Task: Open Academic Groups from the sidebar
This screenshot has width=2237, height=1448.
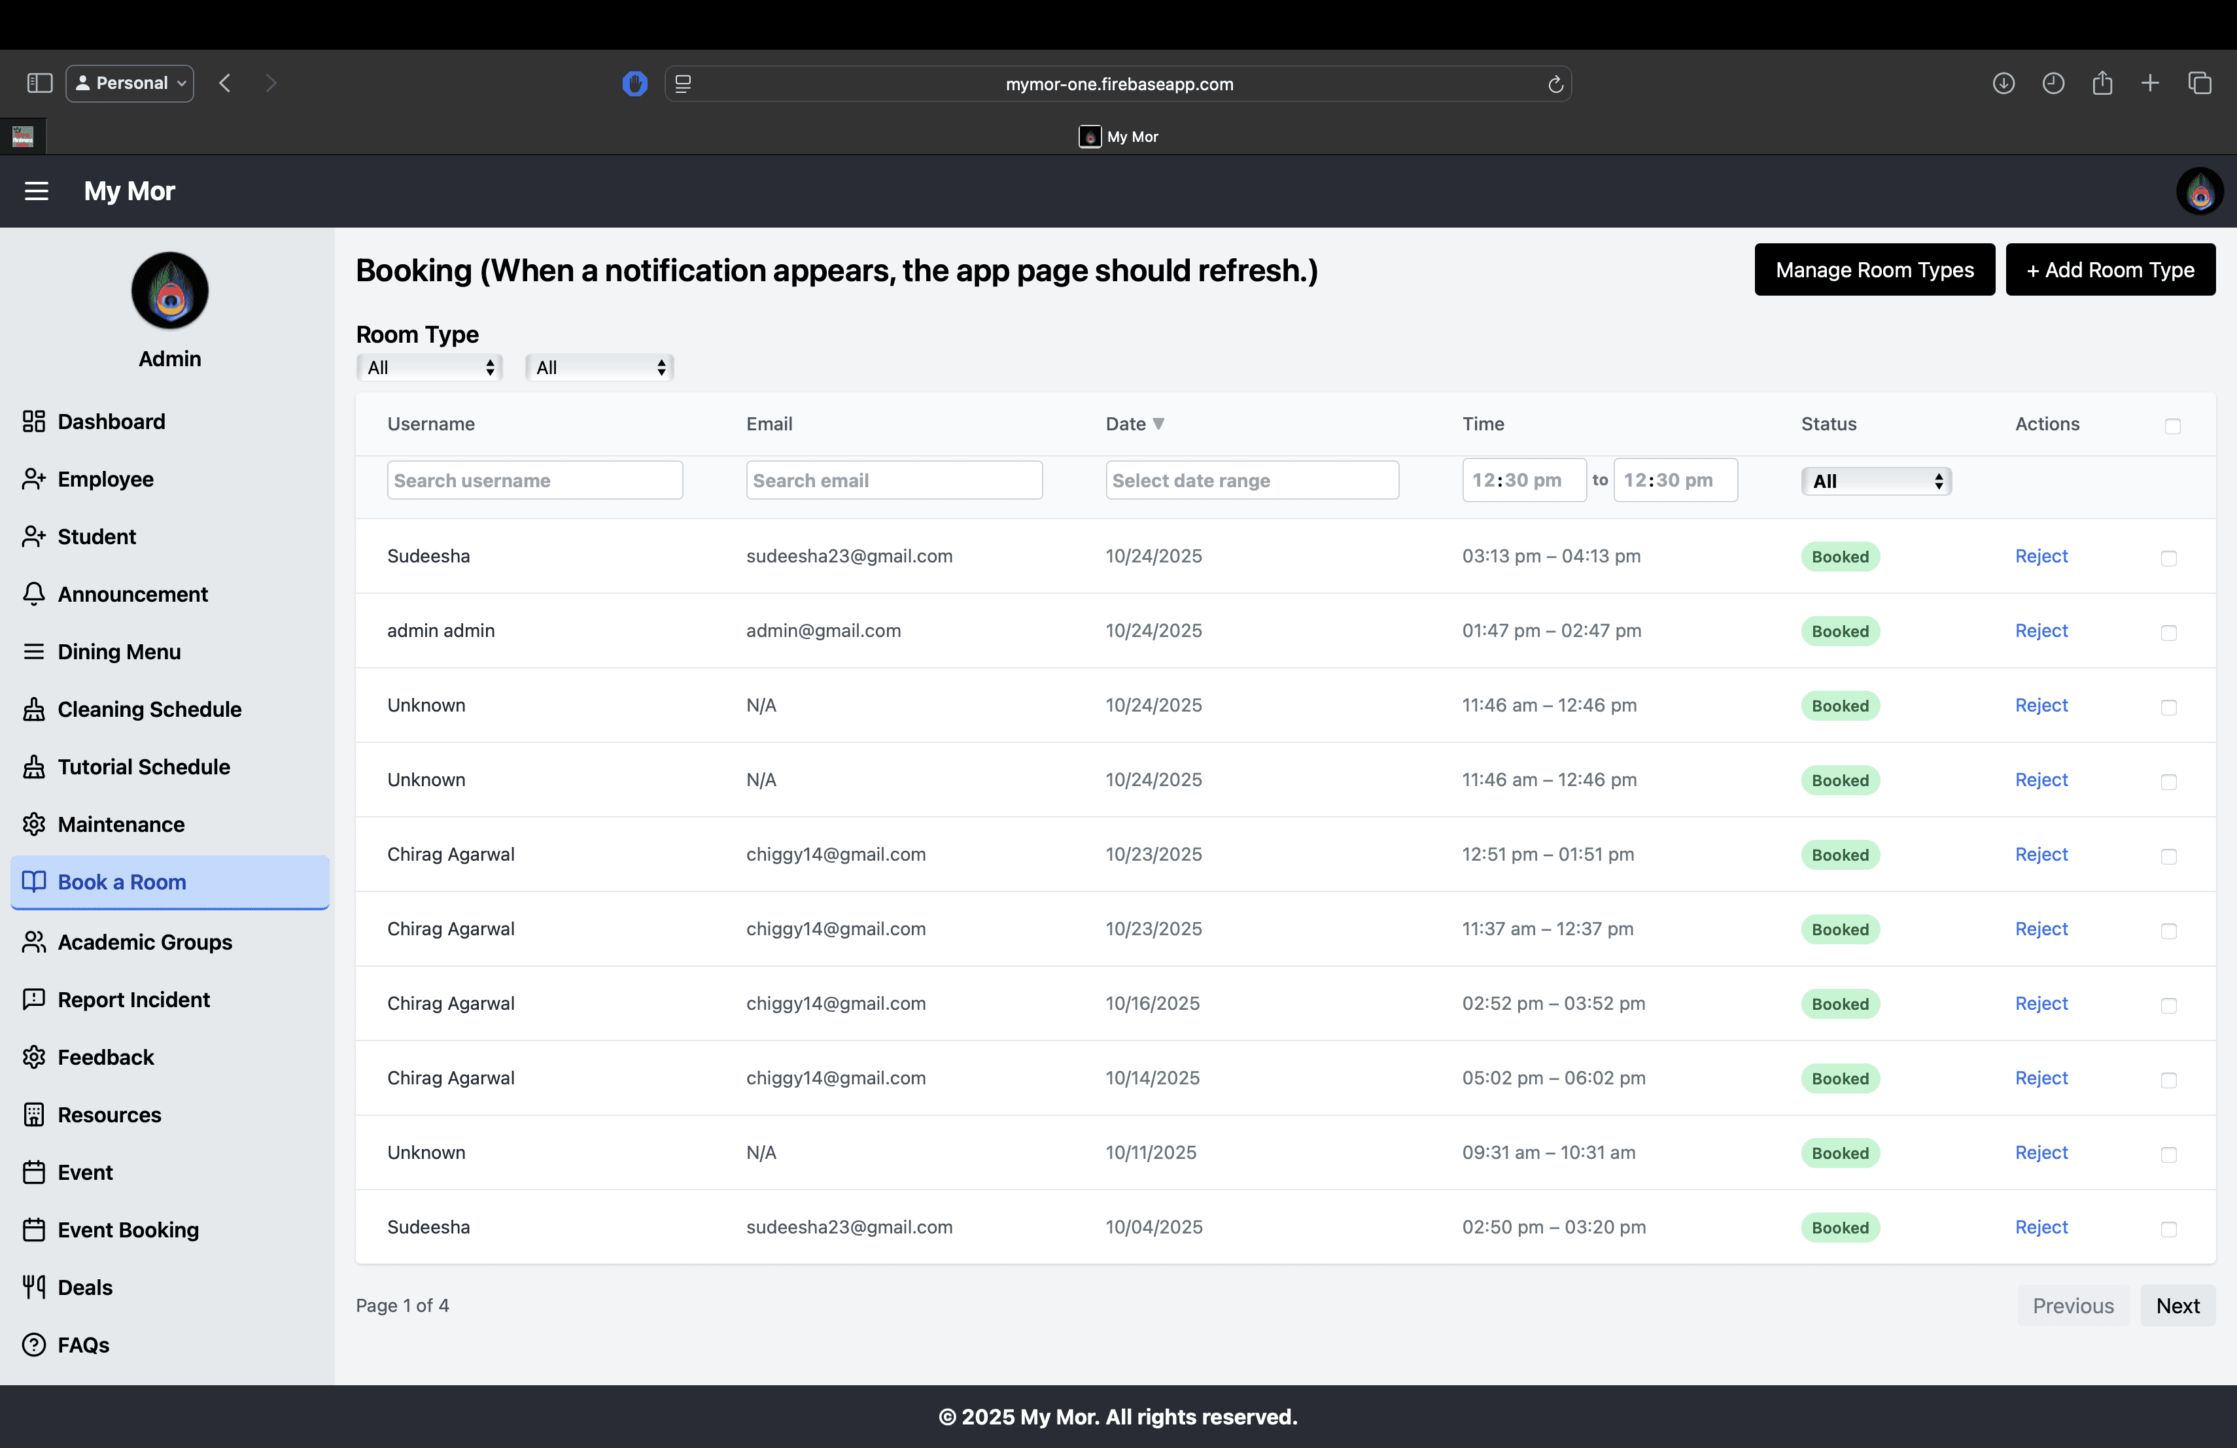Action: click(145, 942)
